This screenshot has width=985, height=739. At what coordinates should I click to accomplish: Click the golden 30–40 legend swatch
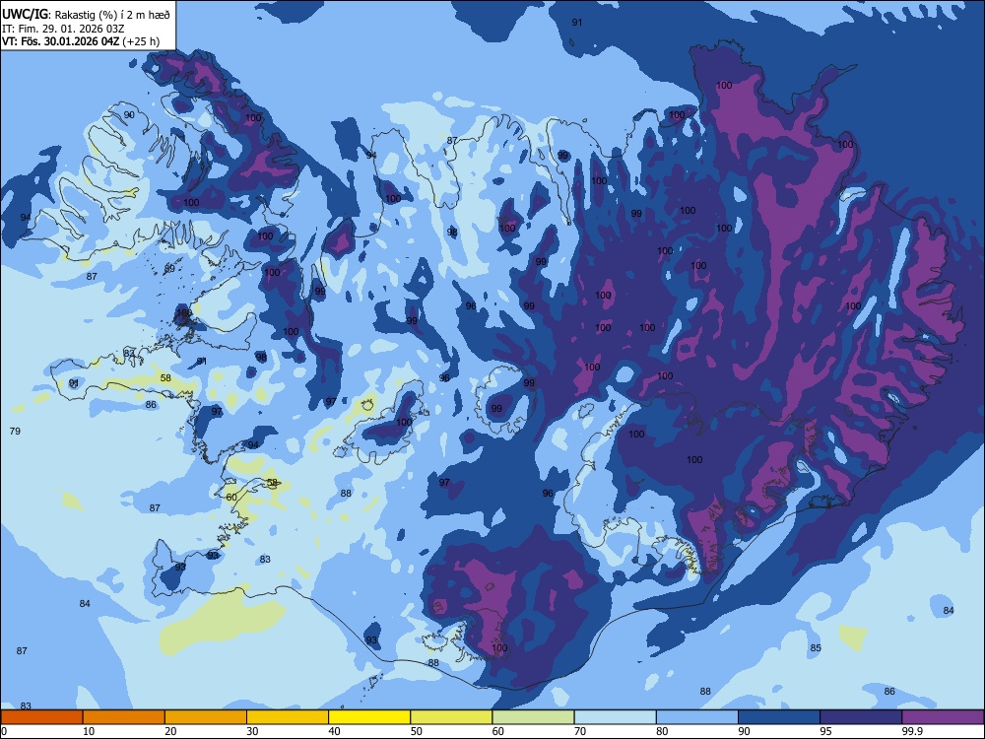288,717
